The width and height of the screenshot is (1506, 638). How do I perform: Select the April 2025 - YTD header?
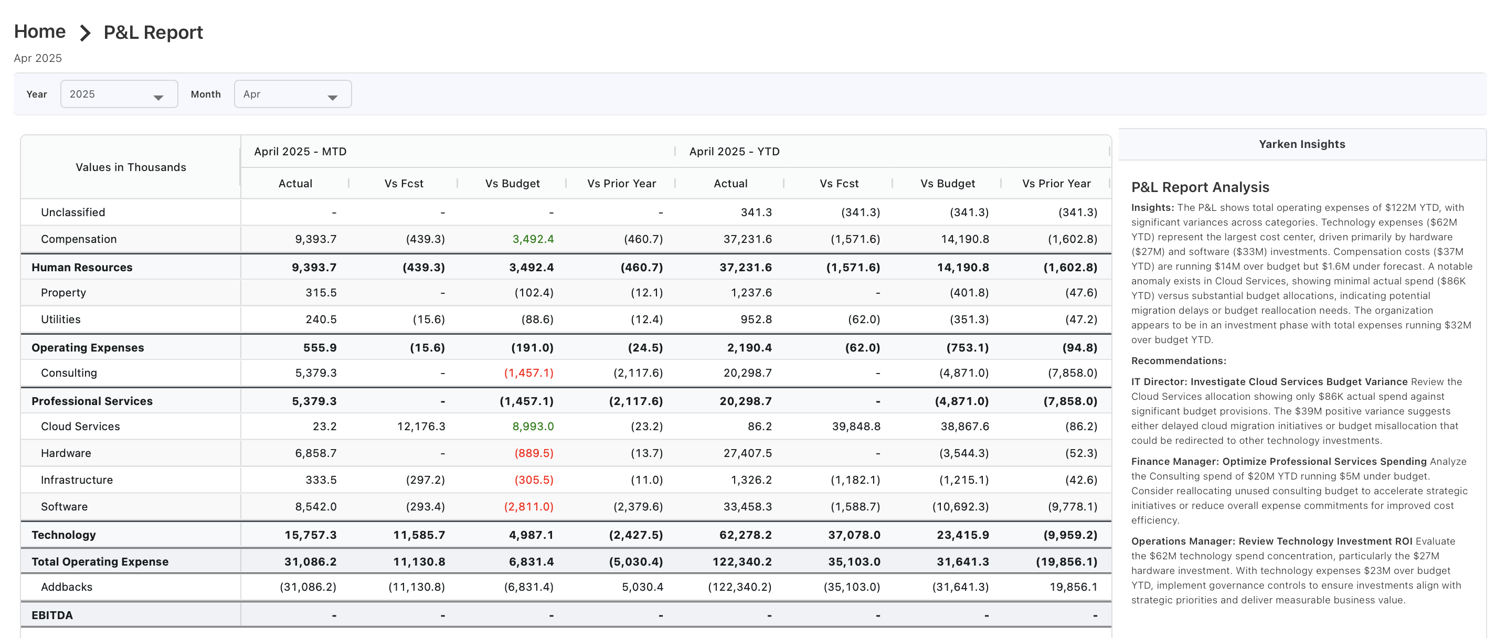pyautogui.click(x=734, y=152)
